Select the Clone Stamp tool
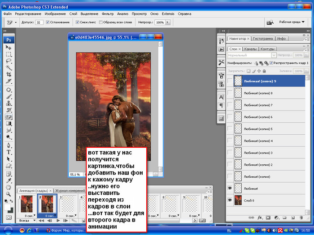This screenshot has width=314, height=235. point(9,103)
